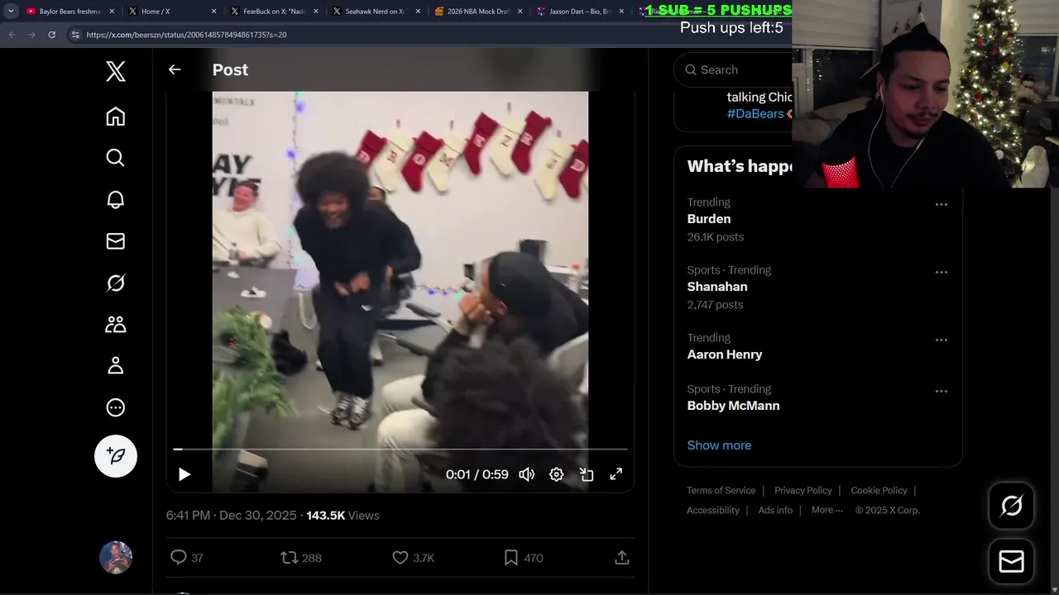Viewport: 1059px width, 595px height.
Task: Play the video
Action: 184,474
